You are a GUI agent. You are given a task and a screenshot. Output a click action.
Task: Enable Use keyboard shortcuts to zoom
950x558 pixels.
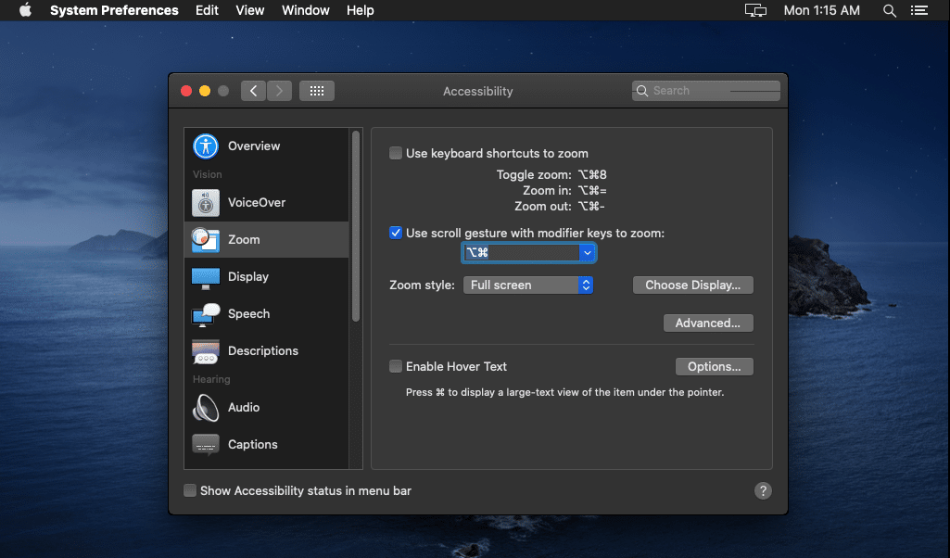(396, 154)
